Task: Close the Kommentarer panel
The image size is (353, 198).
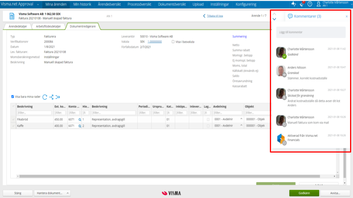Action: 347,16
